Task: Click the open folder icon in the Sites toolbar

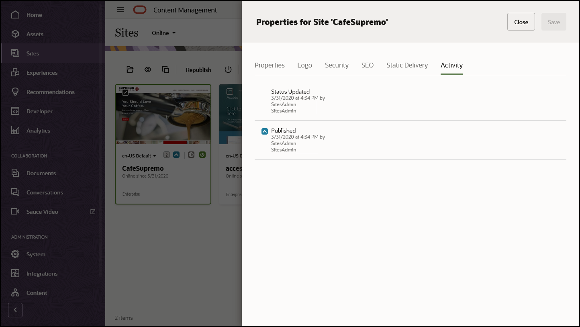Action: tap(130, 69)
